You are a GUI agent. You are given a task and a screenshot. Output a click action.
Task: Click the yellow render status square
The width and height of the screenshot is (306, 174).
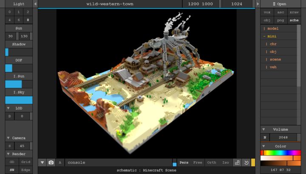(x=253, y=163)
